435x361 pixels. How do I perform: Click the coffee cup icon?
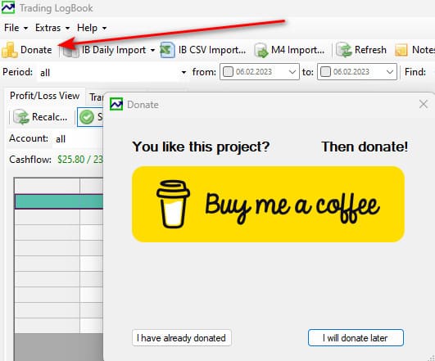coord(173,204)
